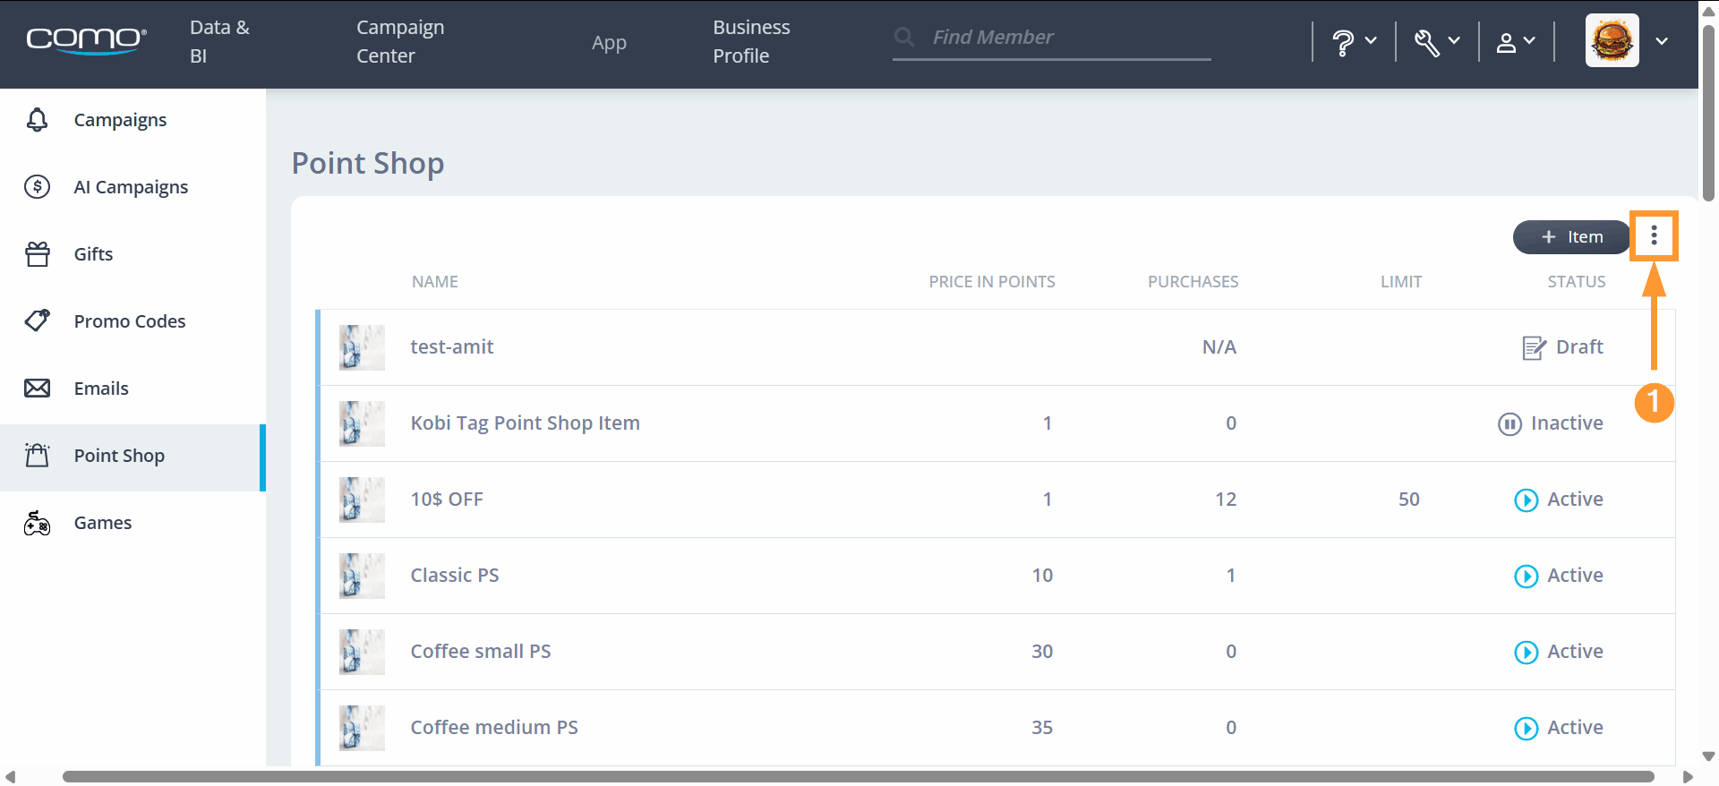
Task: Open the wrench tools menu
Action: [1437, 41]
